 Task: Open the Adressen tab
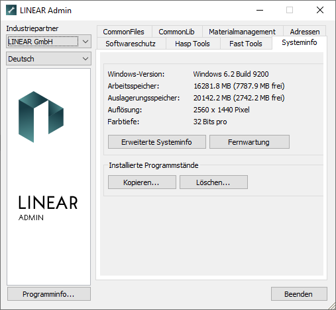pos(305,32)
